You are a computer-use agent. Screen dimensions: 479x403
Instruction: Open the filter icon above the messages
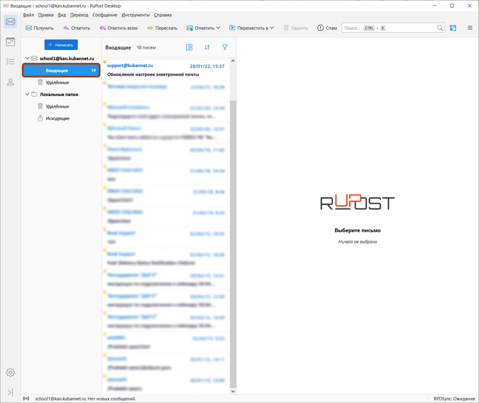tap(225, 47)
